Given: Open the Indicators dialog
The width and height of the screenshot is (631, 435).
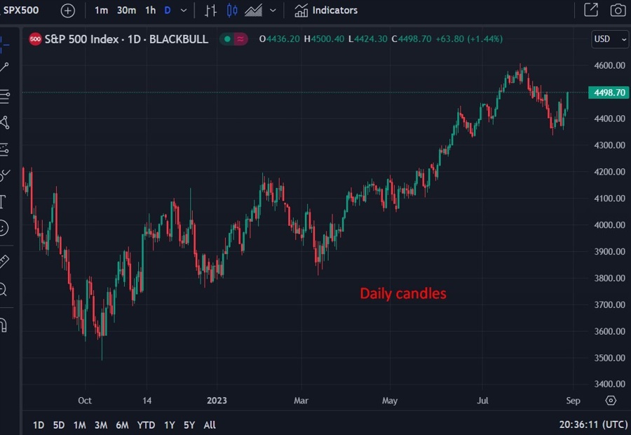Looking at the screenshot, I should tap(326, 11).
